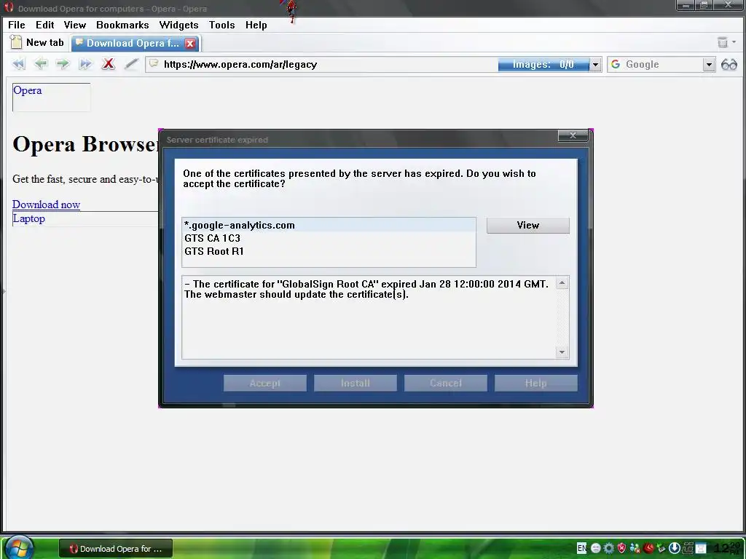Click the Rewind navigation arrow
This screenshot has width=746, height=559.
(18, 64)
